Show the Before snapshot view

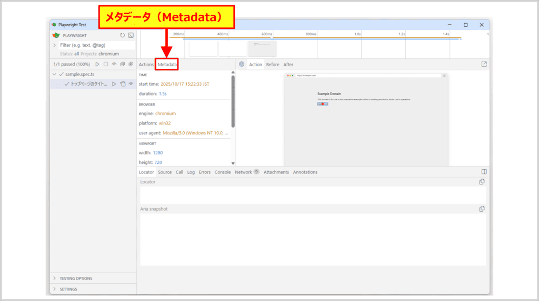coord(273,65)
